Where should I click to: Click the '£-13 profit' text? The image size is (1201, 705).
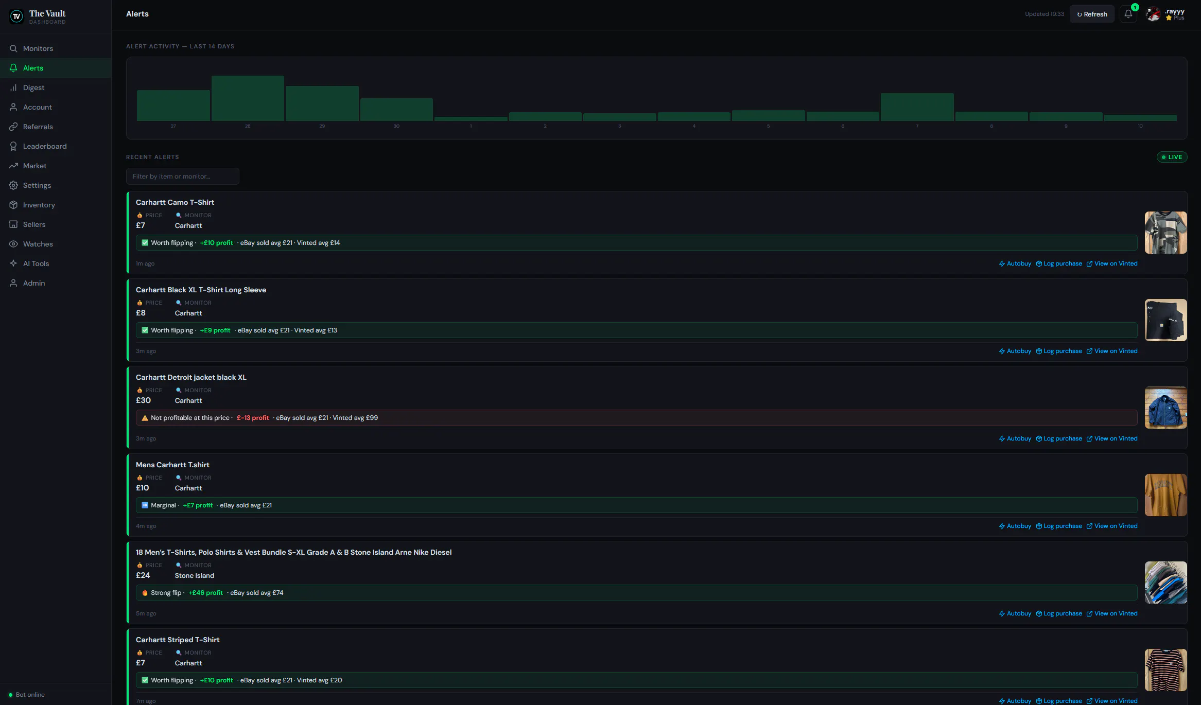click(x=253, y=418)
